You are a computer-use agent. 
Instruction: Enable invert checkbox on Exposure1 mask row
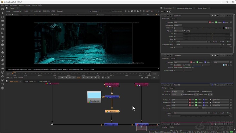pos(218,42)
